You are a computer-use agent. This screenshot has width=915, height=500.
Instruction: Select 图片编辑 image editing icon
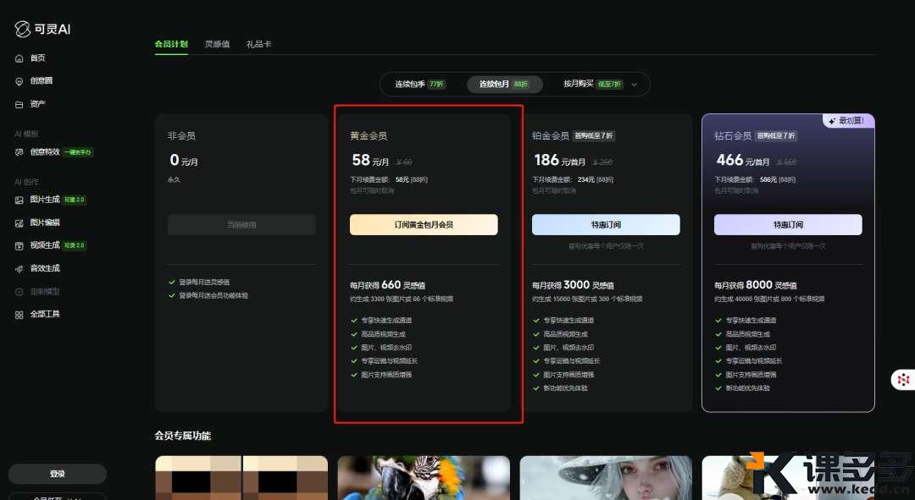click(19, 223)
